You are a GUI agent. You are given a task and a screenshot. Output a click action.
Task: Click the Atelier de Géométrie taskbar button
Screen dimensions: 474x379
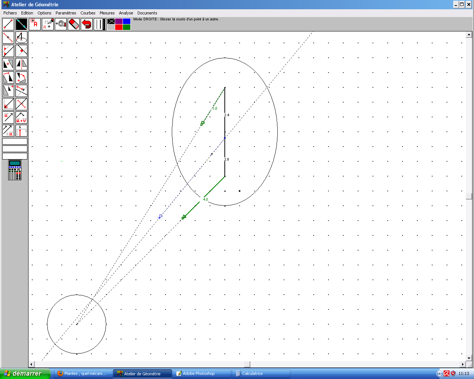pos(143,373)
